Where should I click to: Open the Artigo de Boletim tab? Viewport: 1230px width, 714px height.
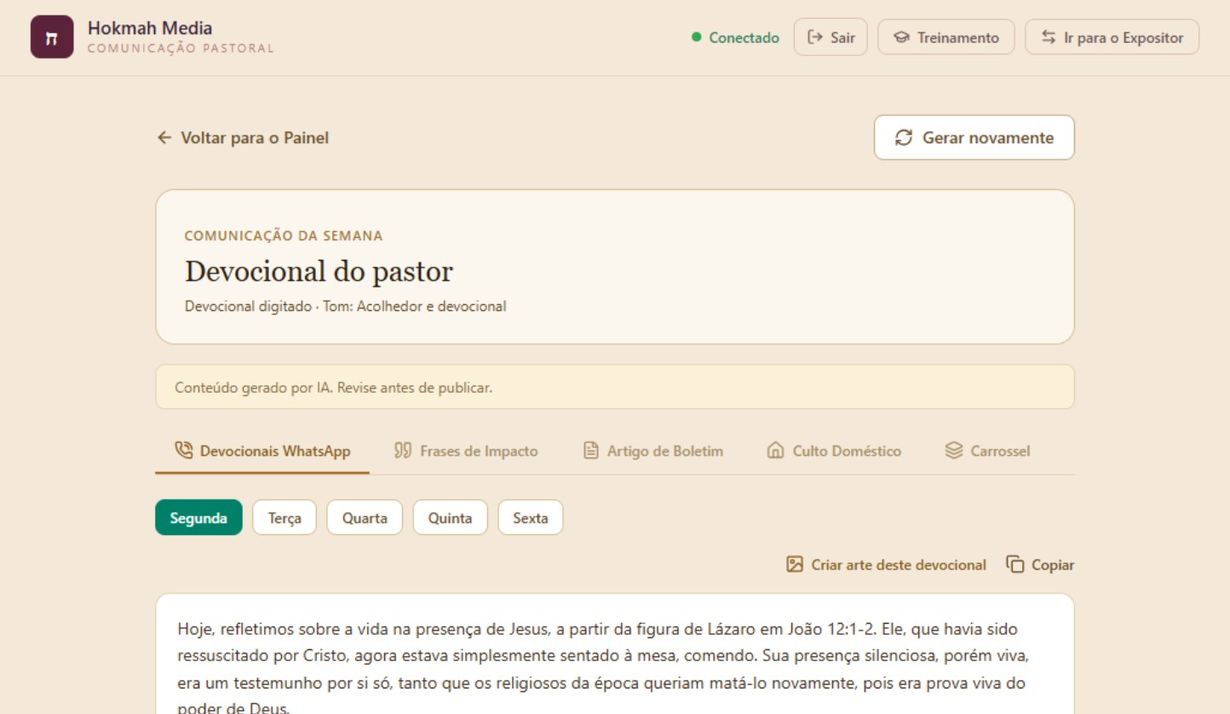652,451
